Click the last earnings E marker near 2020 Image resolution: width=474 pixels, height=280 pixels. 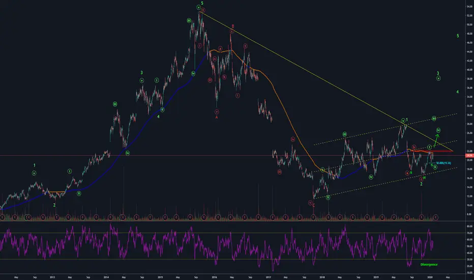(436, 217)
